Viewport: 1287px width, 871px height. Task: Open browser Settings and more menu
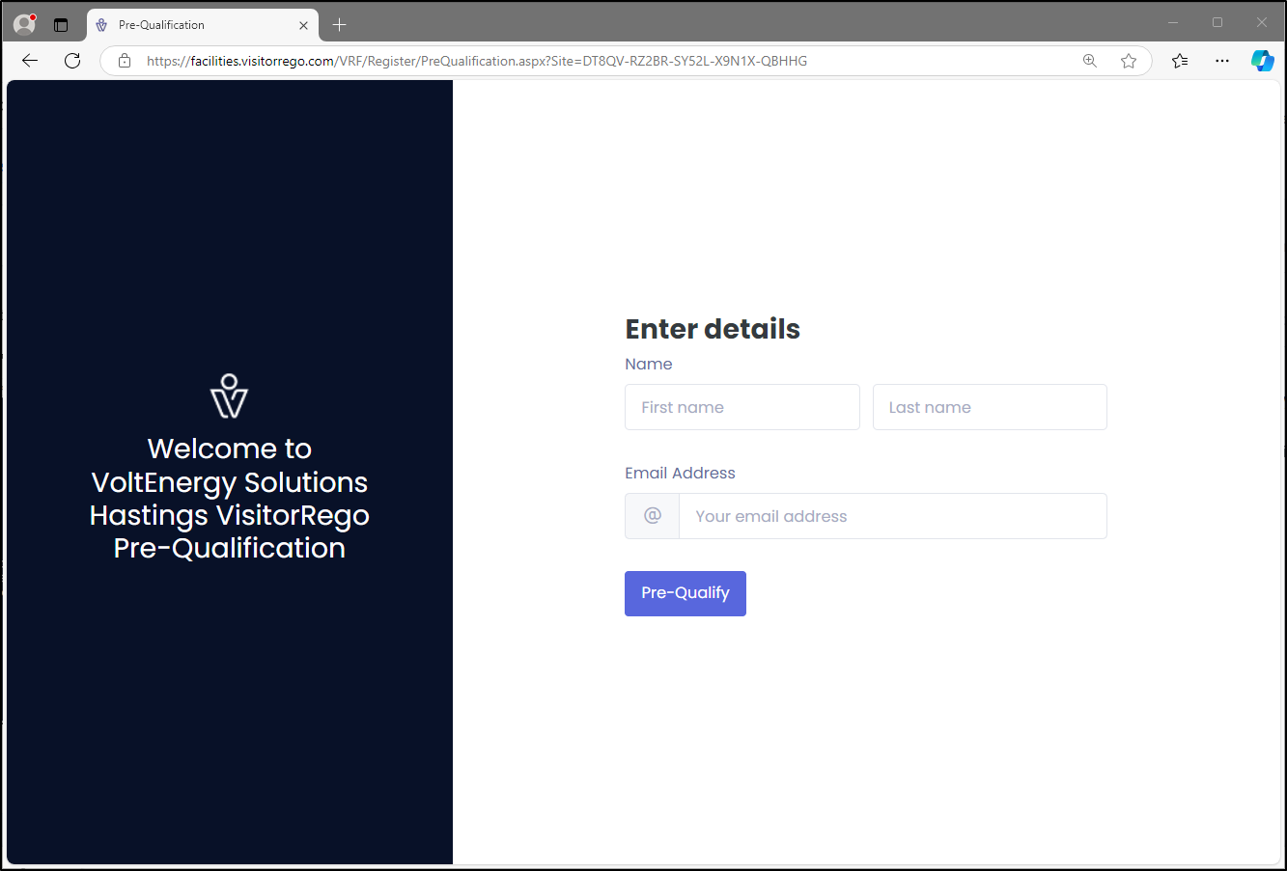[1222, 61]
